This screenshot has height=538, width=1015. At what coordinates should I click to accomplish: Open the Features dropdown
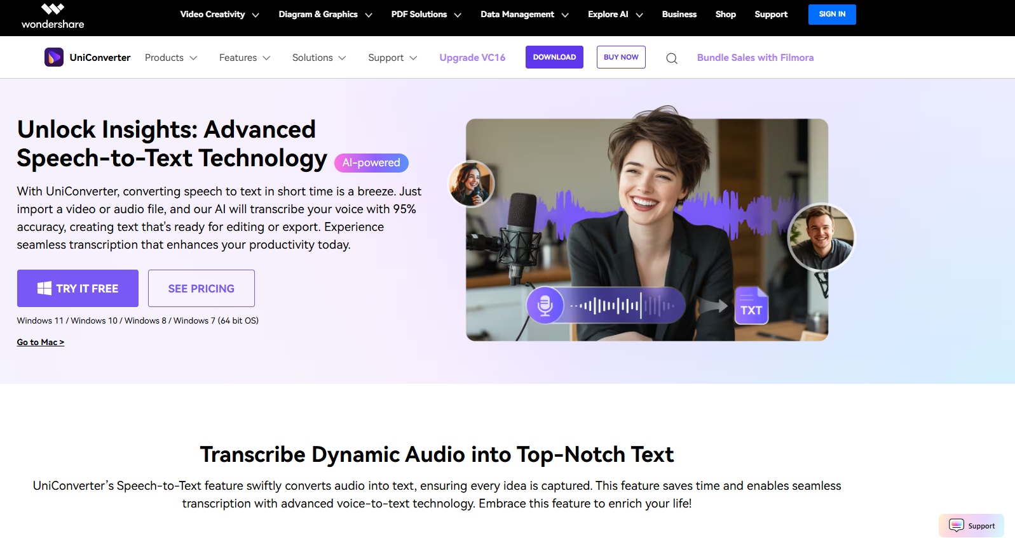pyautogui.click(x=245, y=58)
